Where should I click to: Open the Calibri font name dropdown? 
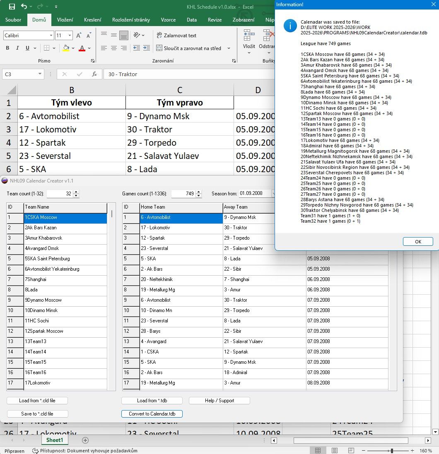(x=51, y=35)
